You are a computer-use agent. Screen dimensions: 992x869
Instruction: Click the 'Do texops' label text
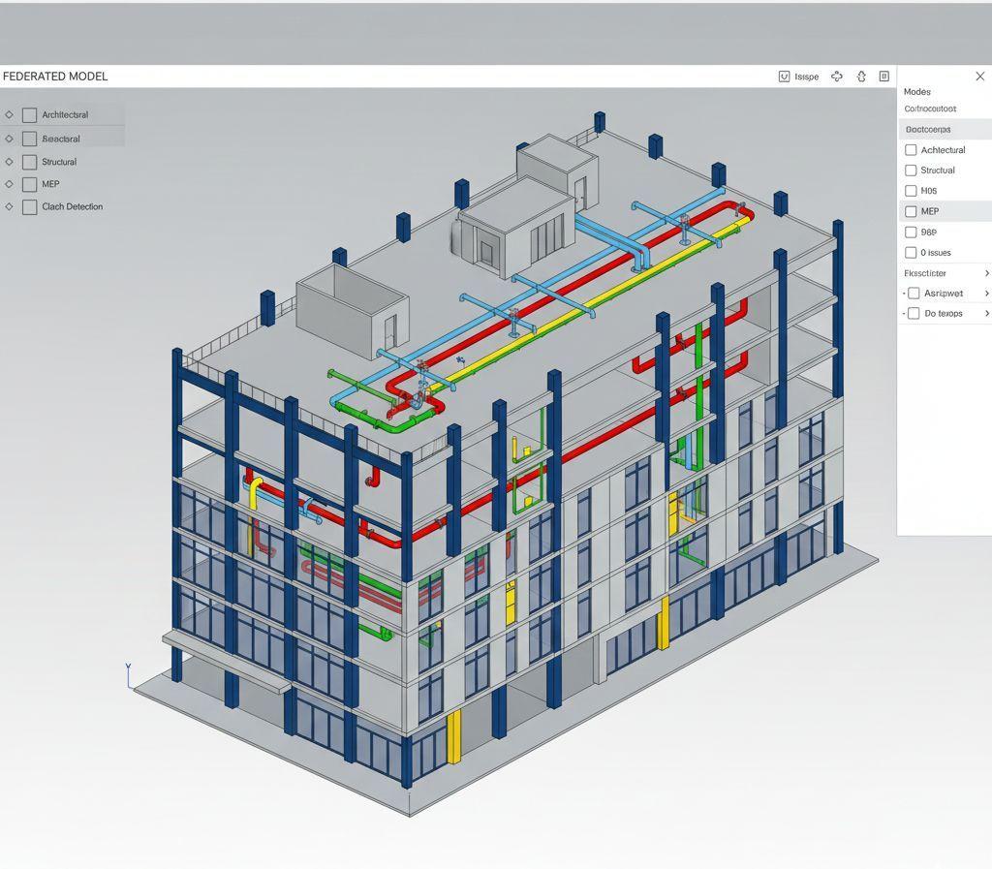coord(944,313)
